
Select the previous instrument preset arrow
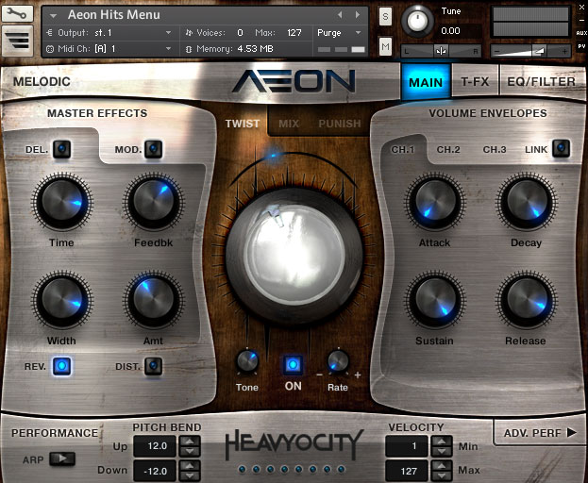[x=354, y=15]
